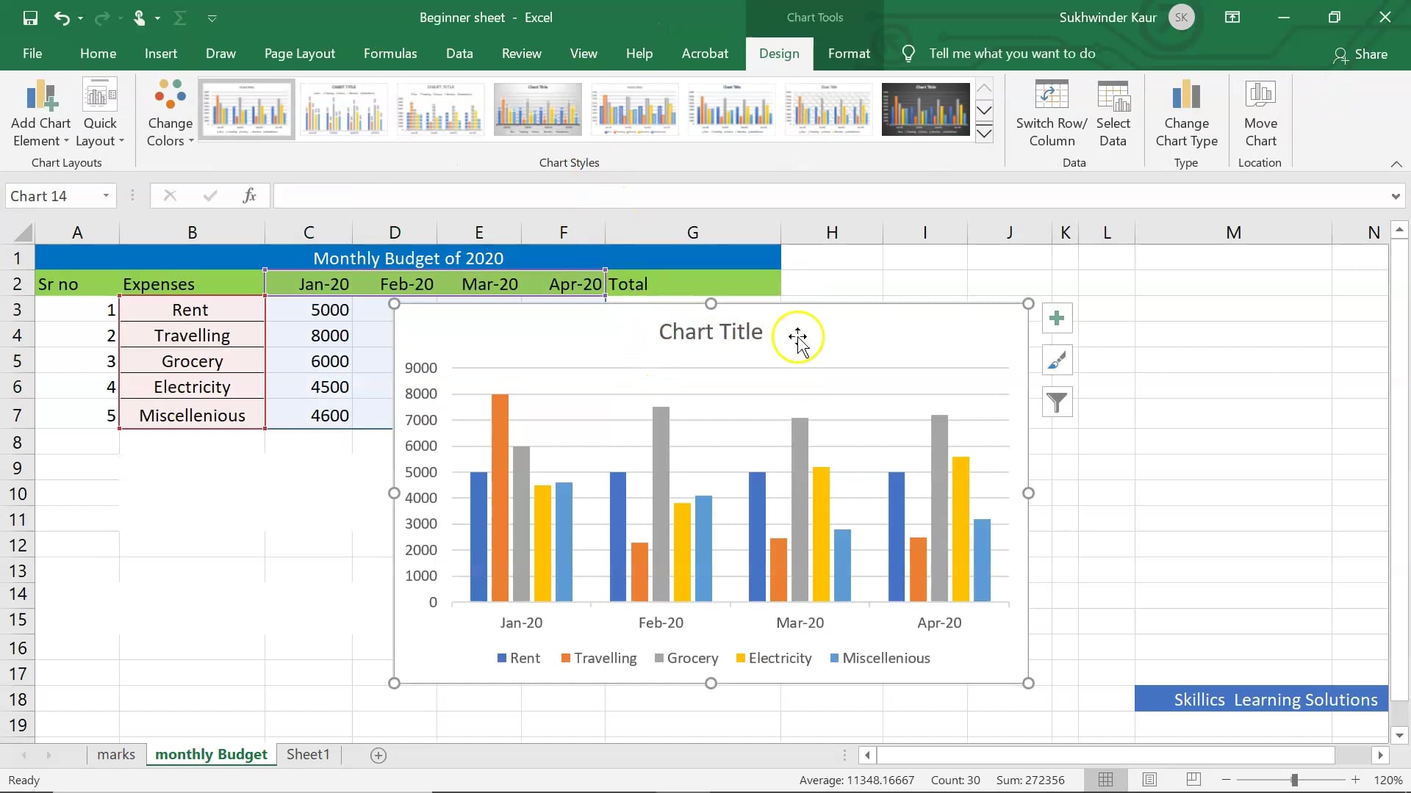Screen dimensions: 1411x793
Task: Add a new worksheet with the plus button
Action: 378,756
